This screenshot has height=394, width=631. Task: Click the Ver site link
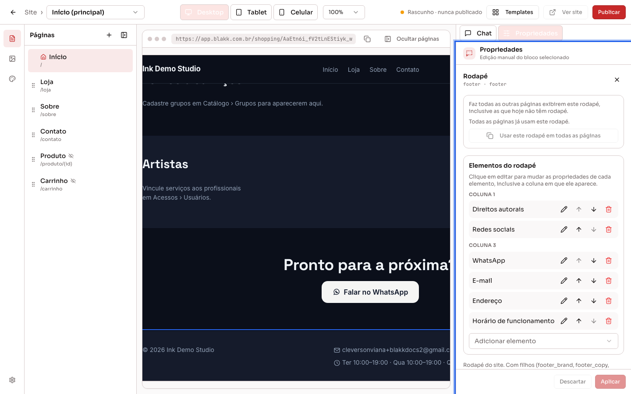click(x=566, y=12)
